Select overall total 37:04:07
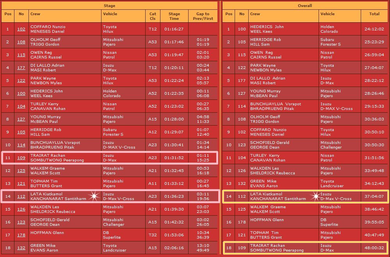Screen dimensions: 390x257 click(x=374, y=196)
